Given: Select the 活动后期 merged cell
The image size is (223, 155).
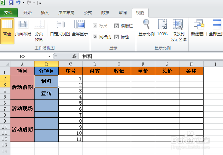Looking at the screenshot, I should [x=22, y=129].
